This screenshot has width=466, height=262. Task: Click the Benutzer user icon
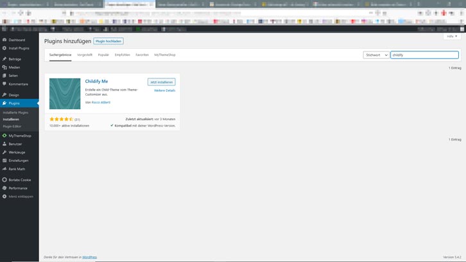pyautogui.click(x=4, y=144)
